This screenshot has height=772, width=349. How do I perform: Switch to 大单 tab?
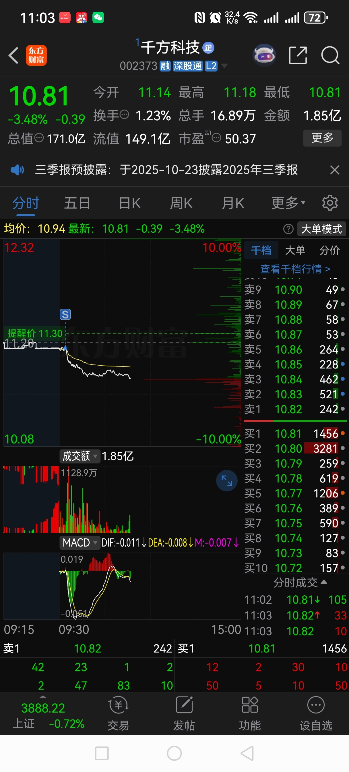point(295,250)
